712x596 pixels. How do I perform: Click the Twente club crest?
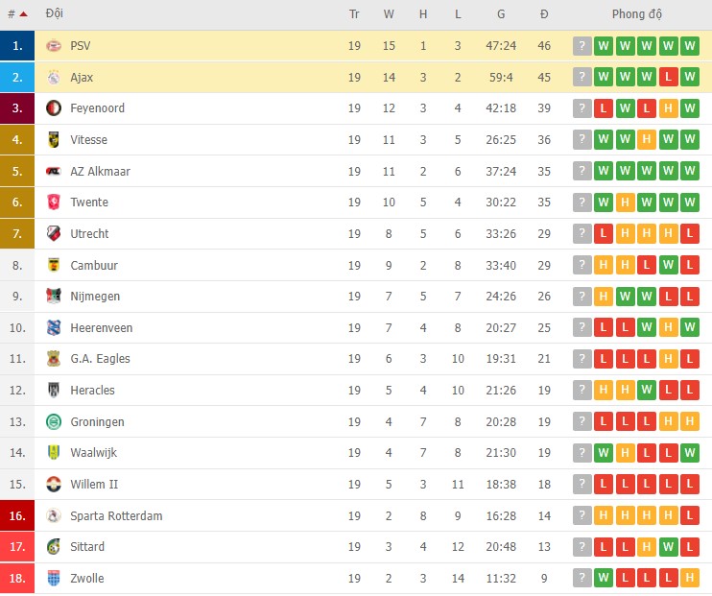[x=54, y=203]
